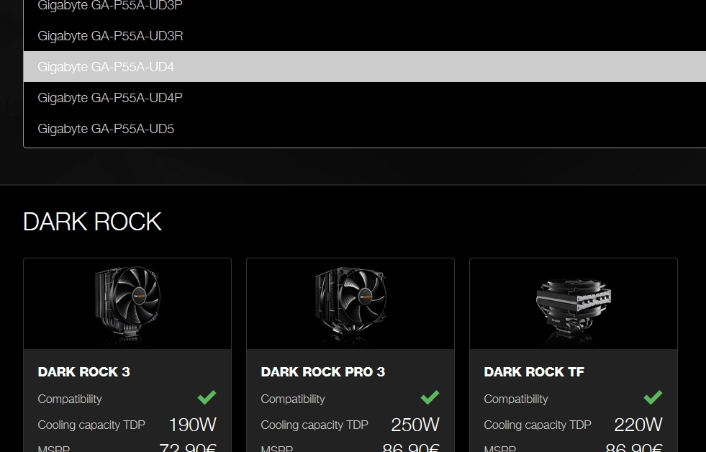
Task: Click the DARK ROCK PRO 3 product title
Action: pyautogui.click(x=323, y=372)
